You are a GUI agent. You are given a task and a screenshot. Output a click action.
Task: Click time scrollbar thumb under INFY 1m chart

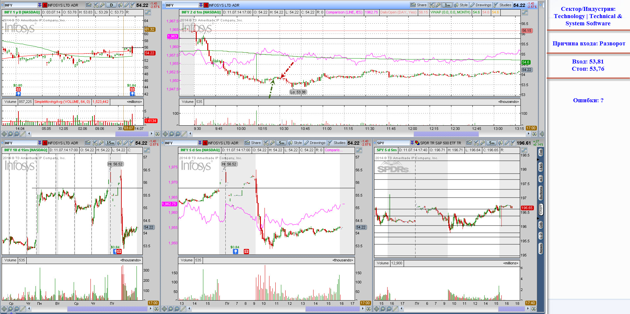click(x=446, y=134)
